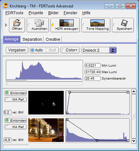The height and width of the screenshot is (151, 139).
Task: Click top-left curve handle of bright image
Action: pos(67,120)
